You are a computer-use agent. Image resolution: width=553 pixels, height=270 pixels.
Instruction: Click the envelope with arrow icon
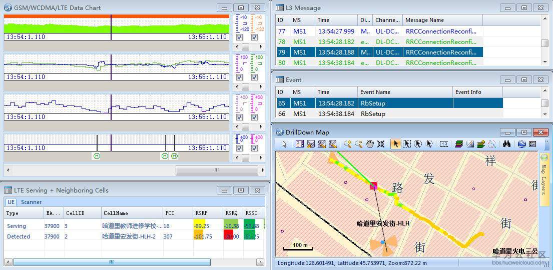(x=311, y=144)
